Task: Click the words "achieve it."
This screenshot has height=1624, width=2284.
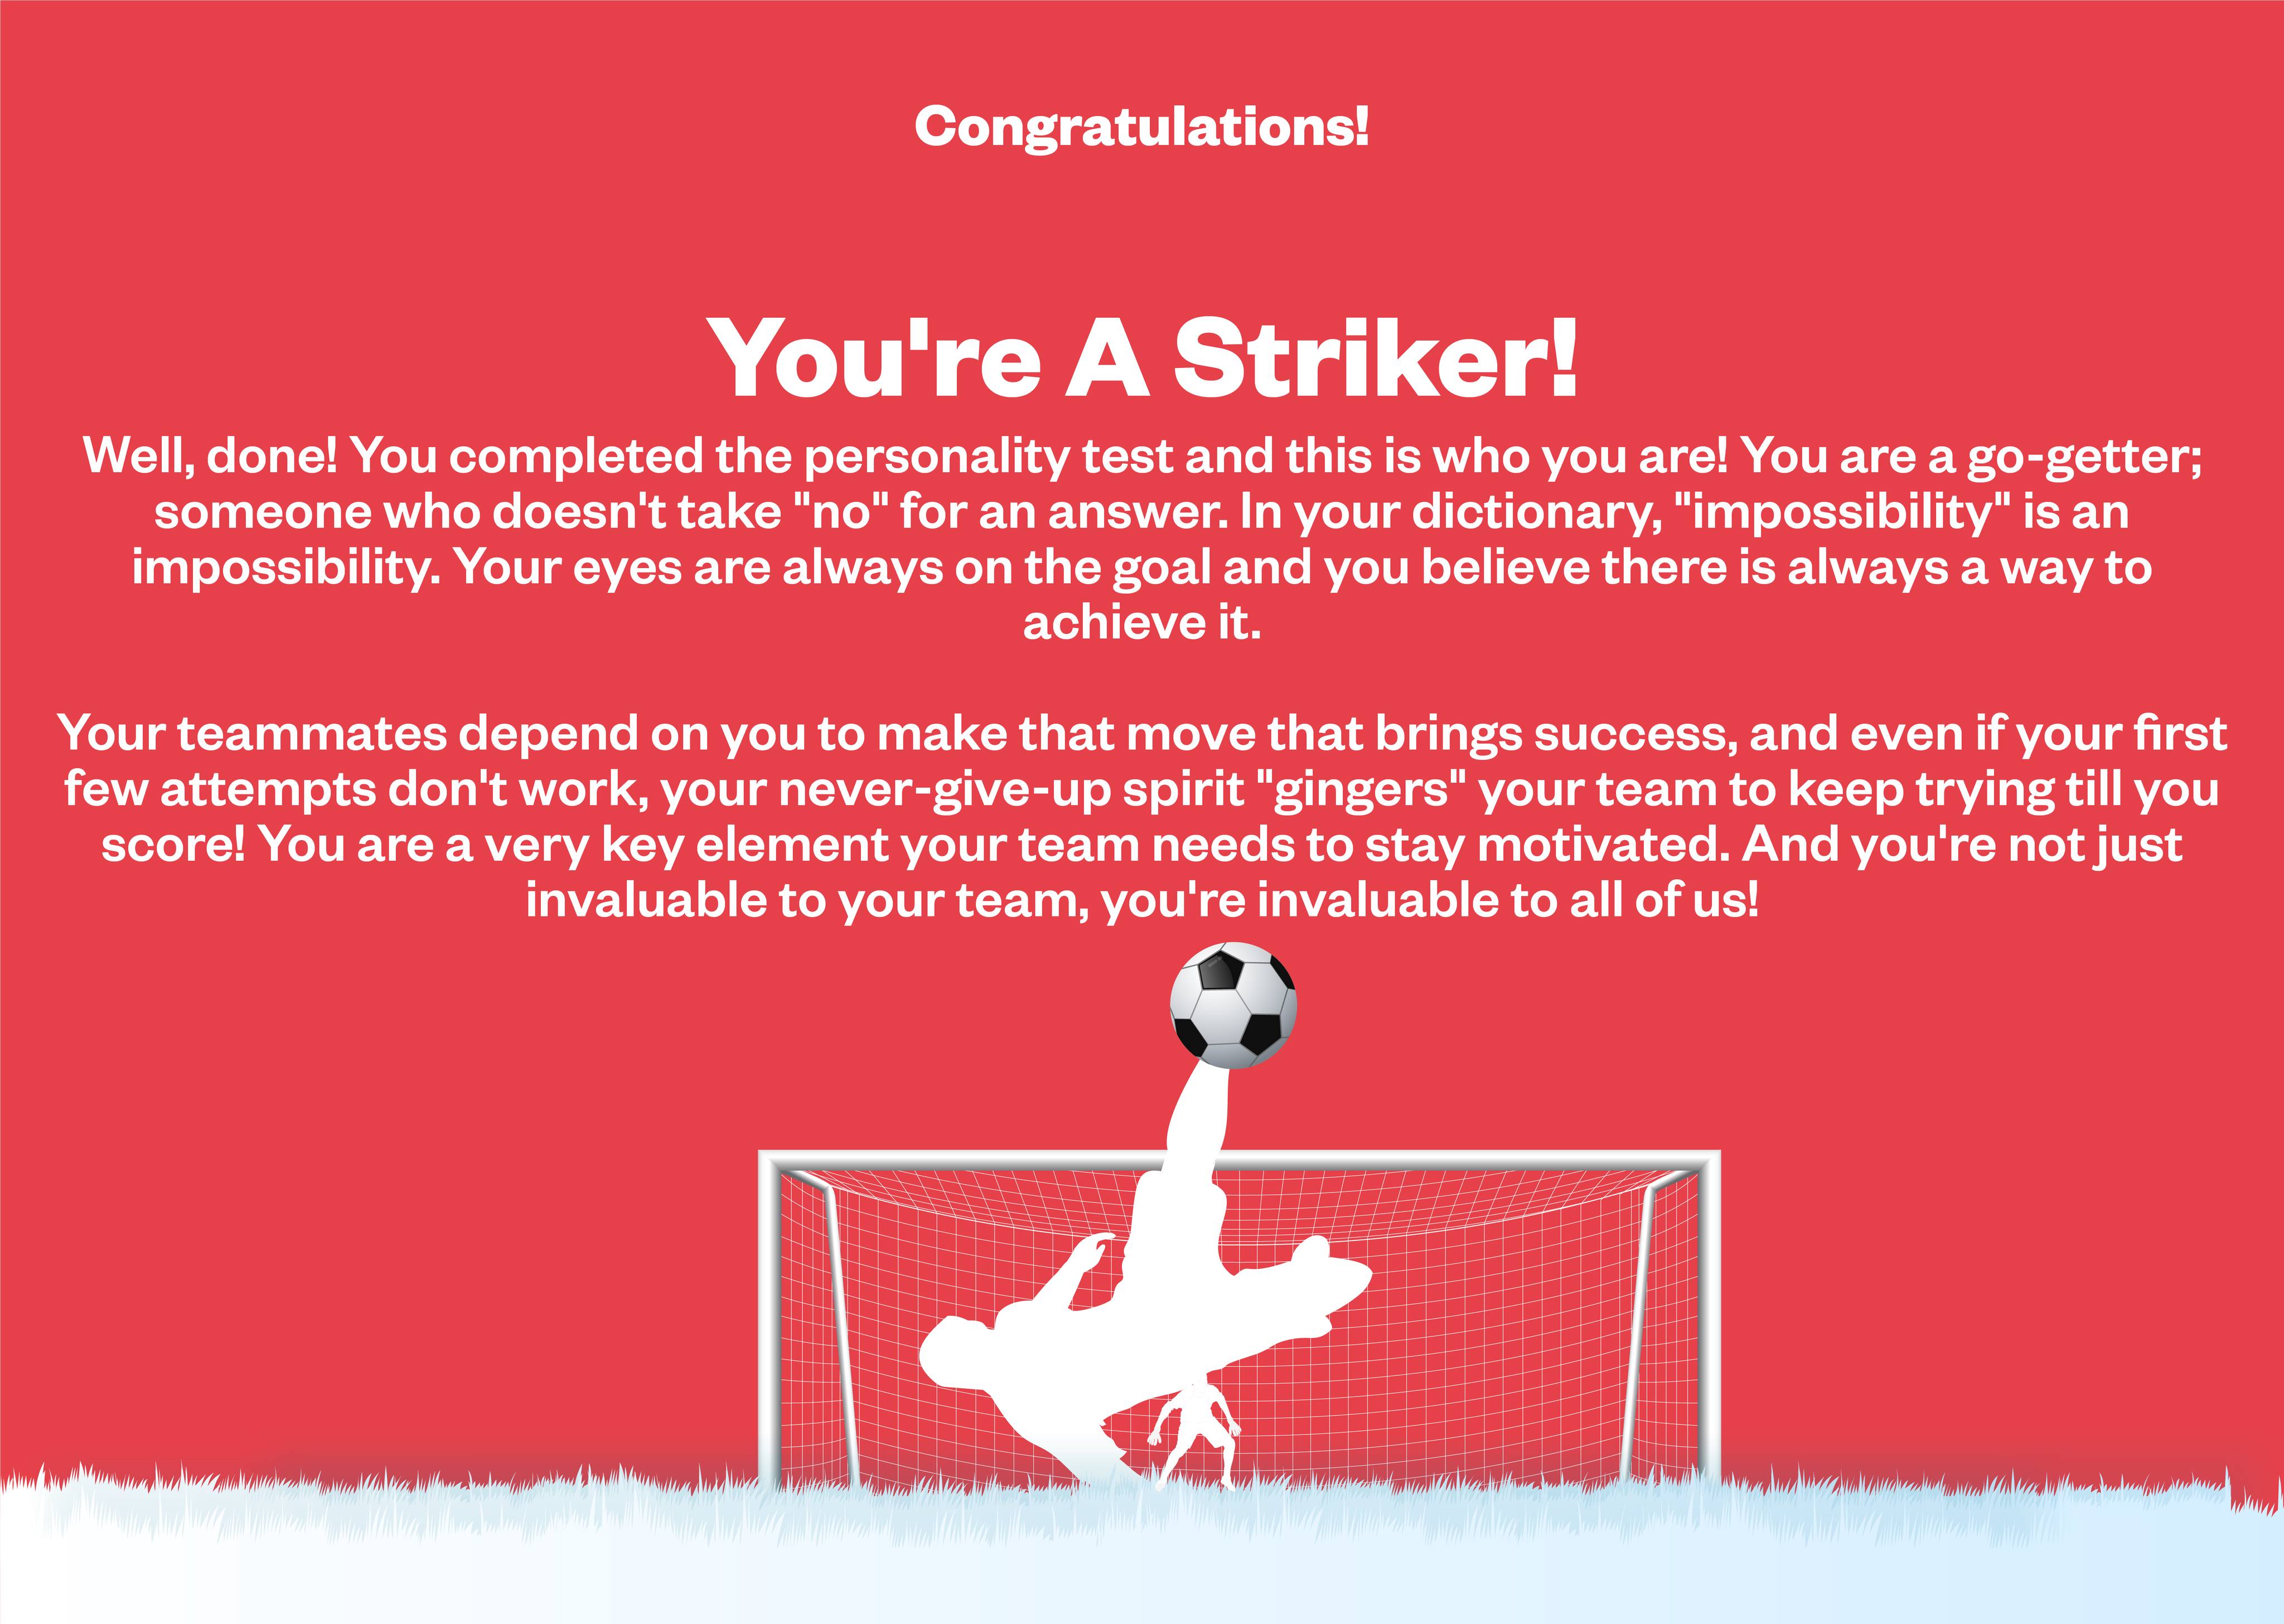Action: click(1142, 624)
